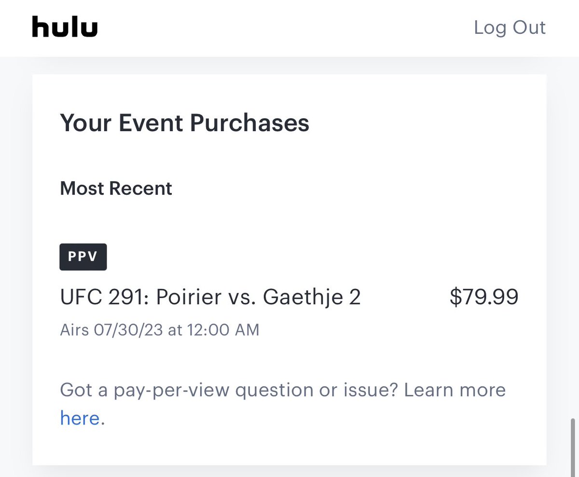Click the Hulu logo

tap(65, 27)
